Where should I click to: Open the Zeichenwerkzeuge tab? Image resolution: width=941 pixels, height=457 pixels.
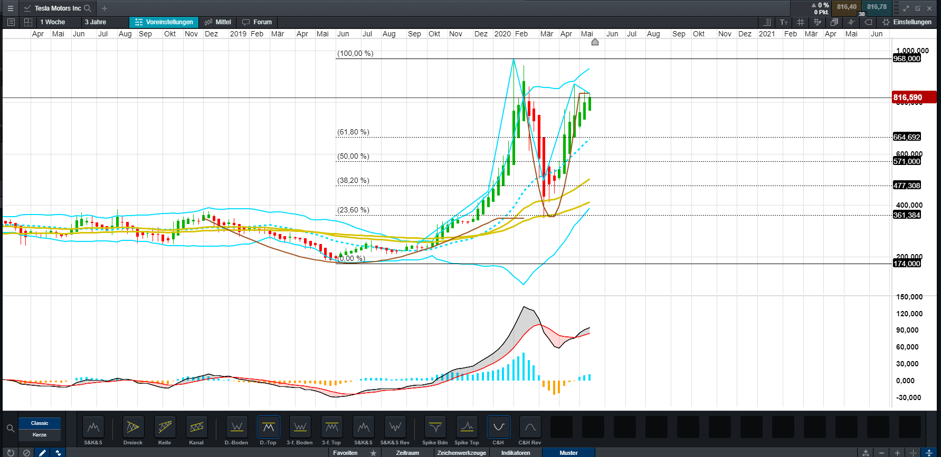(461, 453)
